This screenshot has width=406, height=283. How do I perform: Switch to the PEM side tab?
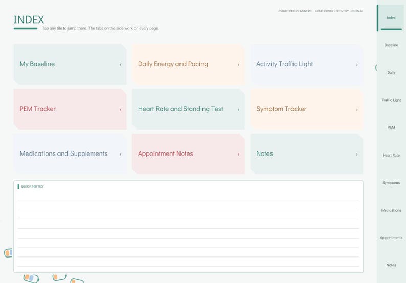click(x=391, y=127)
